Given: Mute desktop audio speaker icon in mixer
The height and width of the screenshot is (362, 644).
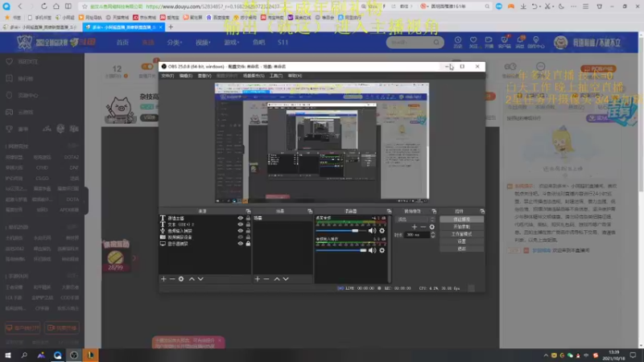Looking at the screenshot, I should (372, 231).
